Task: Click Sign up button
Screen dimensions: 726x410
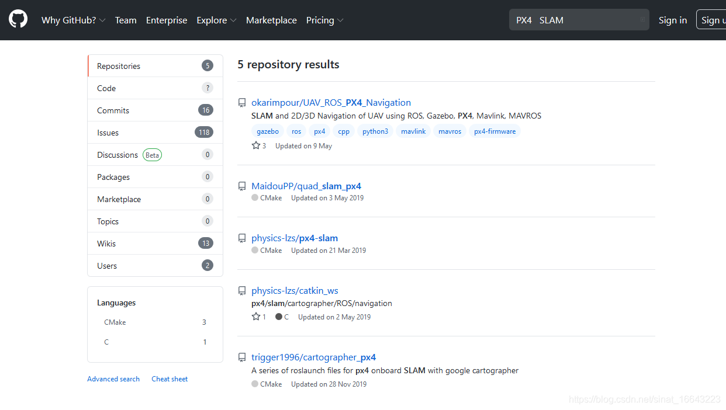Action: (711, 20)
